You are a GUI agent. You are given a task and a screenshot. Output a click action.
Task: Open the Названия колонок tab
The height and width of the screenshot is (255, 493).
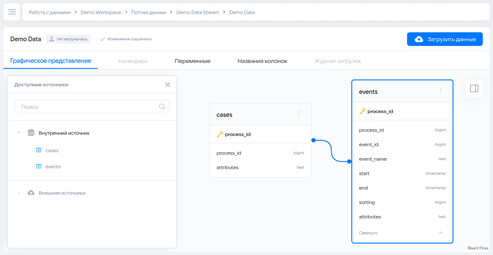click(x=262, y=61)
